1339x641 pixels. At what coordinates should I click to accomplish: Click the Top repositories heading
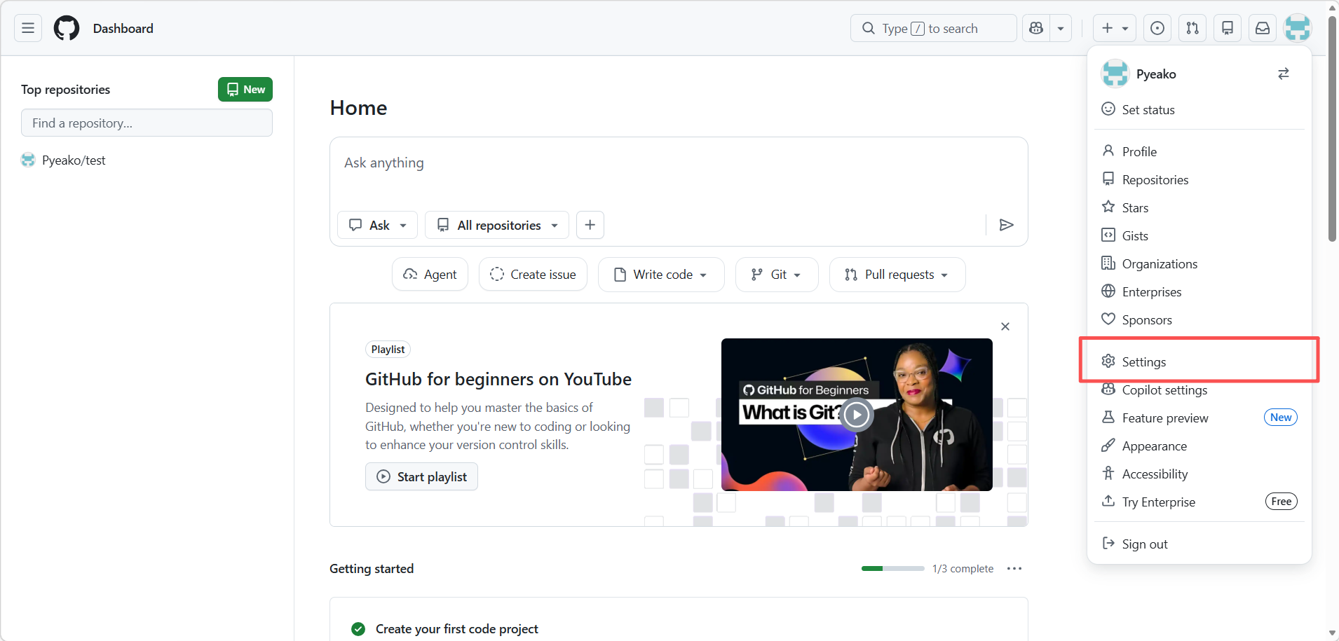(x=65, y=90)
